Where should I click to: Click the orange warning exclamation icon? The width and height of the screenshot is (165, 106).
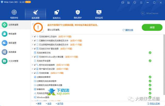pos(38,27)
